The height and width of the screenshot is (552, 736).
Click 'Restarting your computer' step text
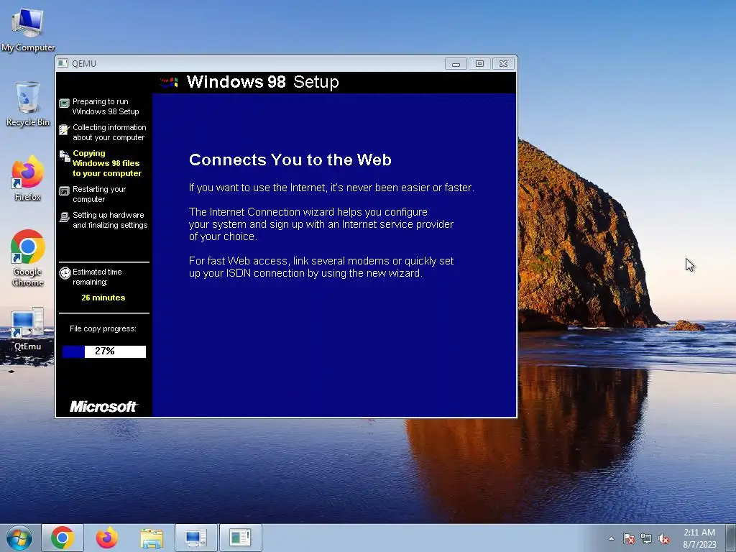(99, 194)
